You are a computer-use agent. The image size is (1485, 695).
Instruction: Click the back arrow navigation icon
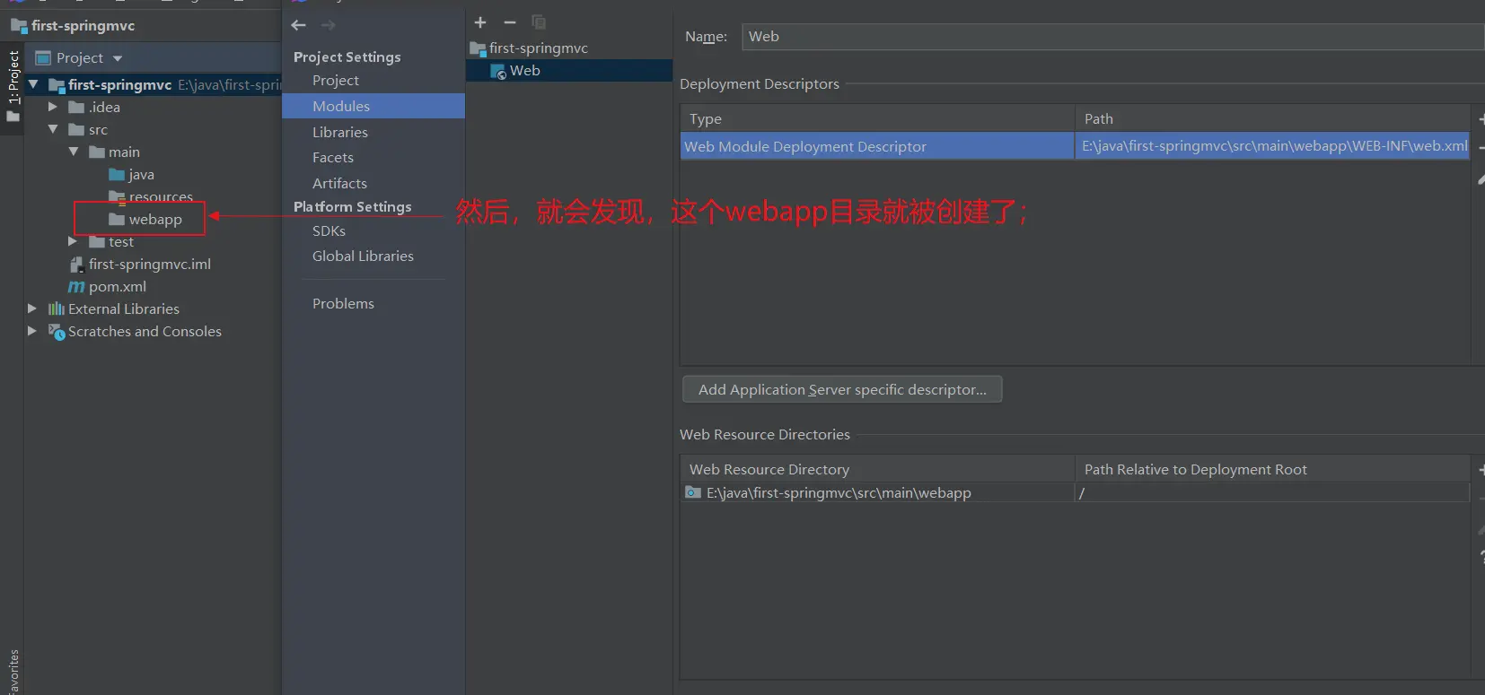(299, 25)
